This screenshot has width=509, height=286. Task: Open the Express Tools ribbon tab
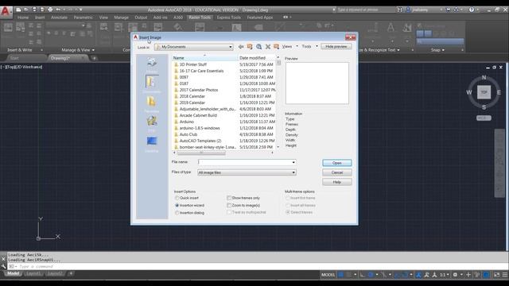click(229, 17)
